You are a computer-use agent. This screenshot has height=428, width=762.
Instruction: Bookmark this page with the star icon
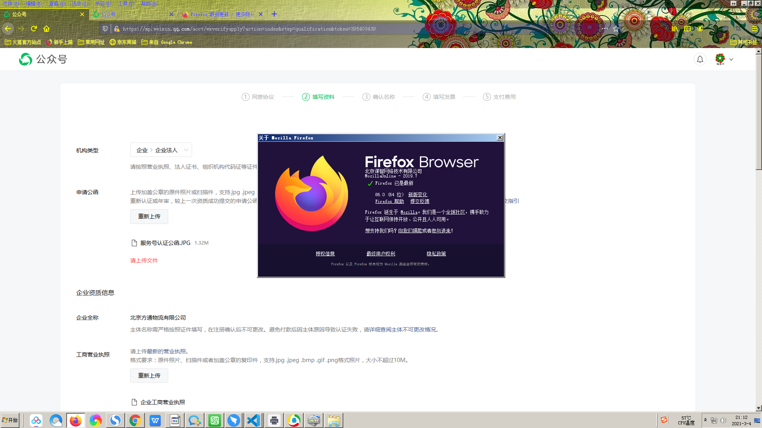click(616, 29)
